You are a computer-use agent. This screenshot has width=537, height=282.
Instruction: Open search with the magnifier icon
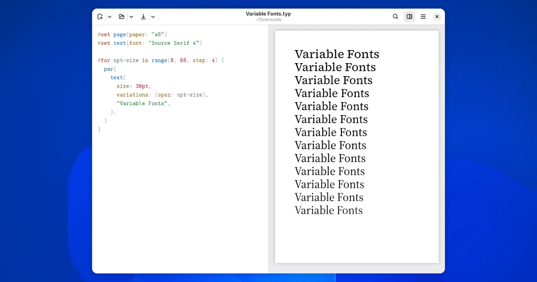pos(396,17)
